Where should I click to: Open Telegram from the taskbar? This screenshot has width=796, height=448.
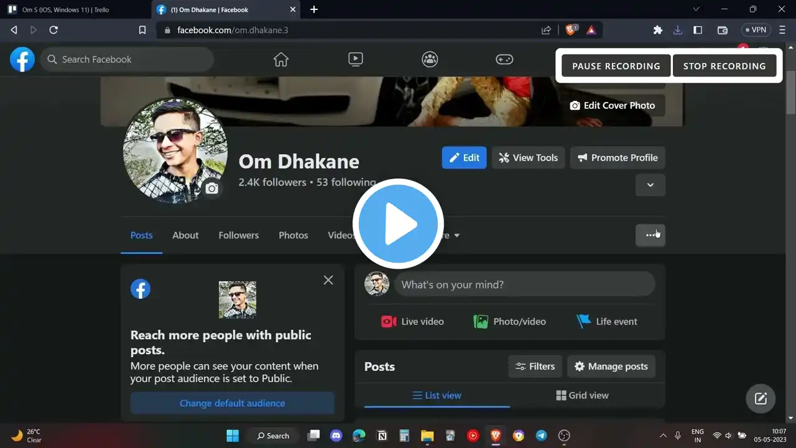542,436
